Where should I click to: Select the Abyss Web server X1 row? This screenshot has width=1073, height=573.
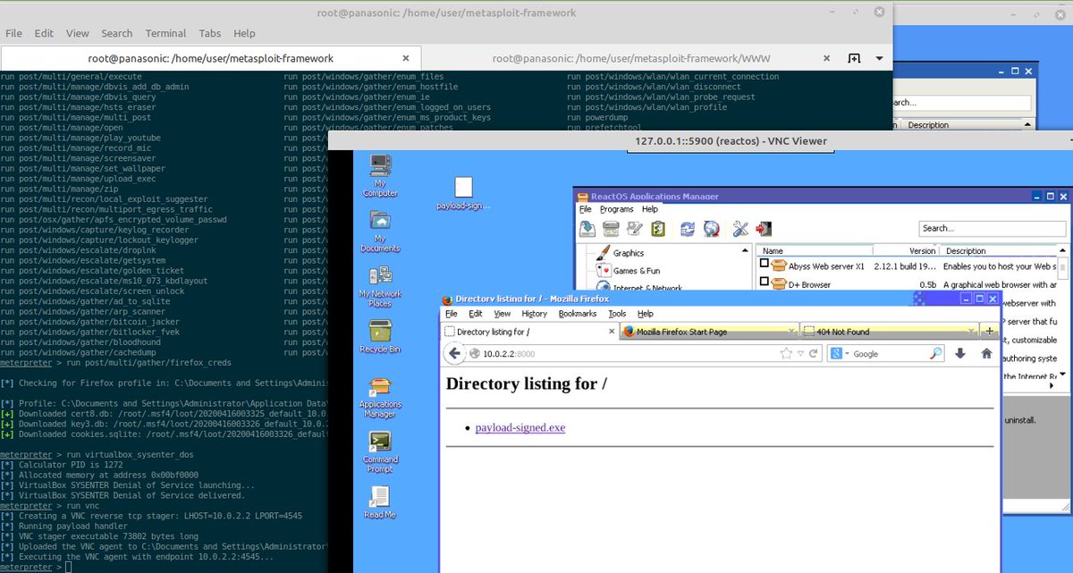point(908,265)
